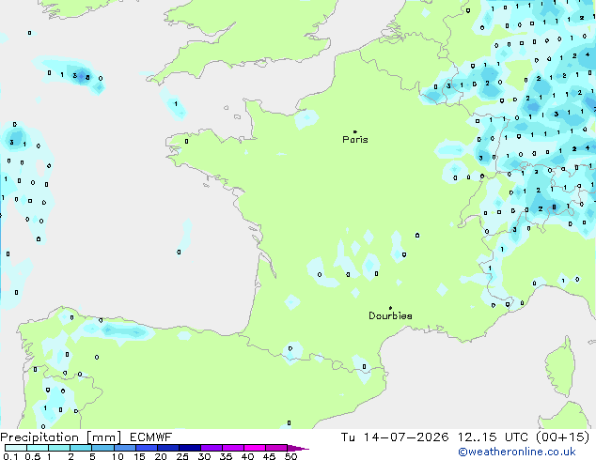This screenshot has width=596, height=460.
Task: Click the Precipitation [mm] title text
Action: [x=61, y=437]
